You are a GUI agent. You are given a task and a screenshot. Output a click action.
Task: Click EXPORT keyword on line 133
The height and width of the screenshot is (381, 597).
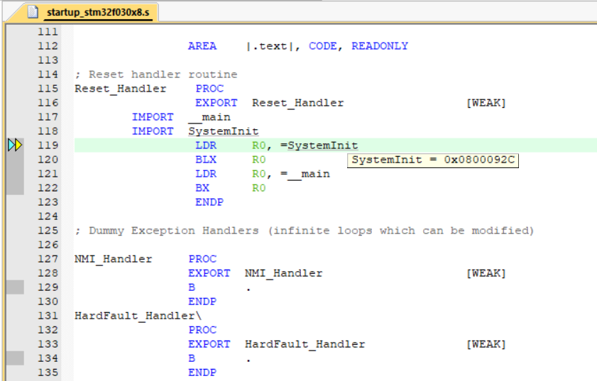(x=209, y=344)
